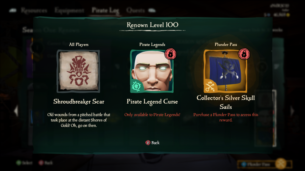This screenshot has height=171, width=305.
Task: Click the Renown Level 100 heading
Action: pos(152,25)
